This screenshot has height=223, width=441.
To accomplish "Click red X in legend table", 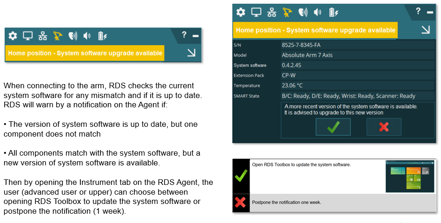I will click(x=240, y=202).
